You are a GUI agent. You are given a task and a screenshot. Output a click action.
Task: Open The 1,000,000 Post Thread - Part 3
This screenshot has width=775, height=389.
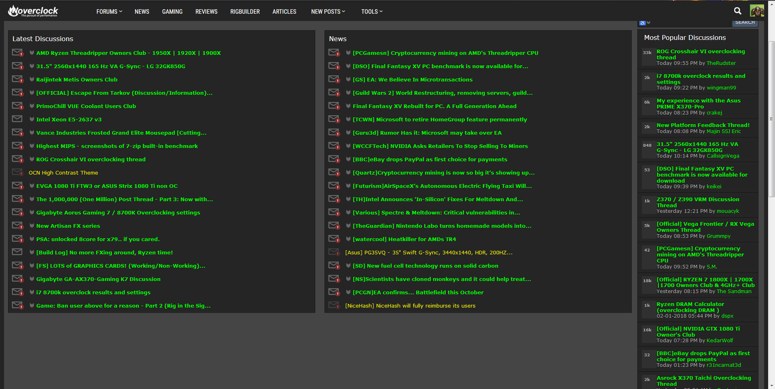[124, 199]
